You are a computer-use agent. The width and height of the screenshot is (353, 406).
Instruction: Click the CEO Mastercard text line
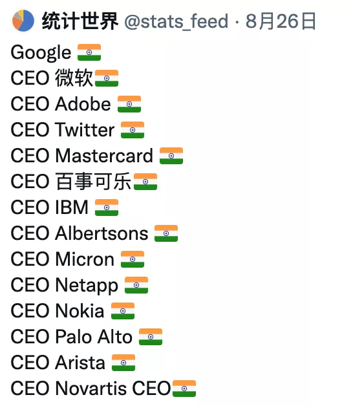click(82, 156)
